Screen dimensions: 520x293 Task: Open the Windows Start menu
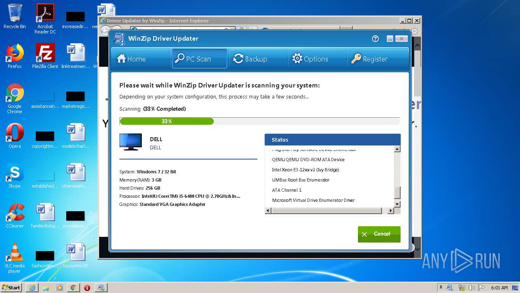coord(11,287)
